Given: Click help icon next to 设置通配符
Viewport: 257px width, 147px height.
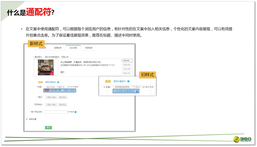Looking at the screenshot, I should 60,90.
